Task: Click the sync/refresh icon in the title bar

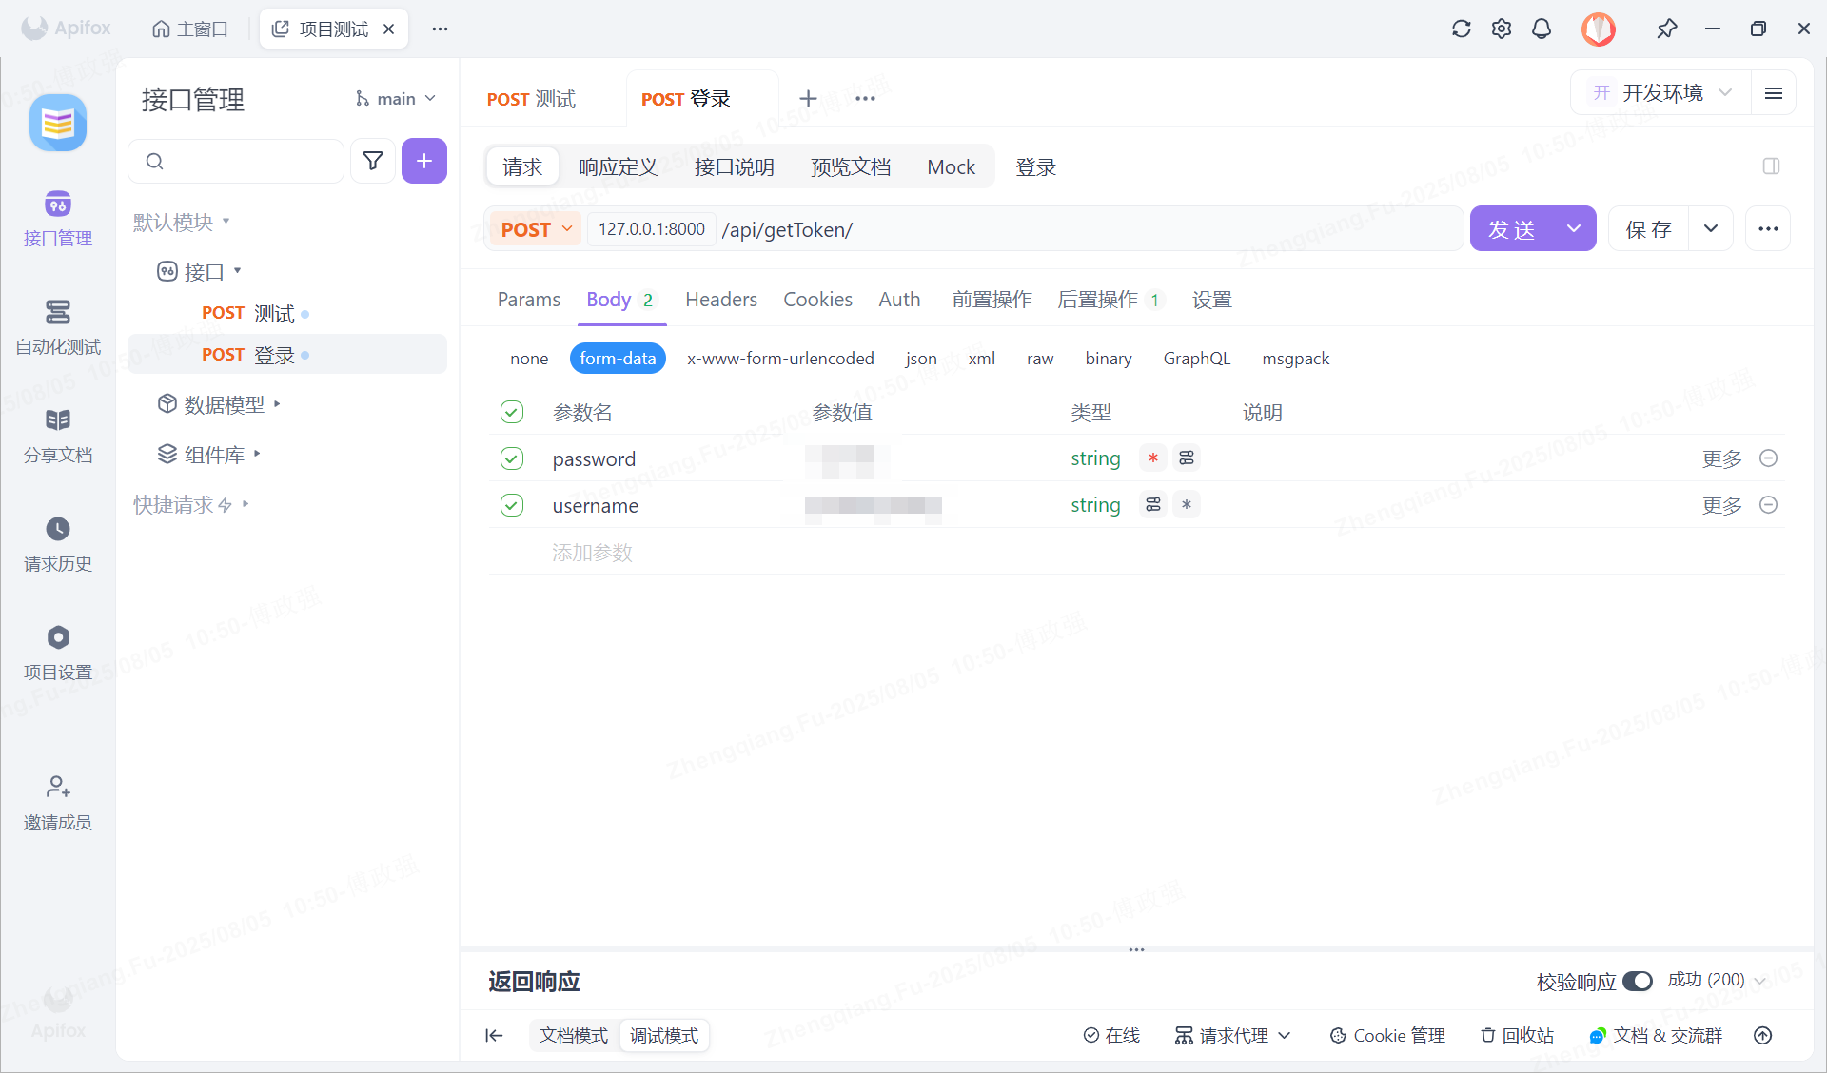Action: click(x=1462, y=29)
